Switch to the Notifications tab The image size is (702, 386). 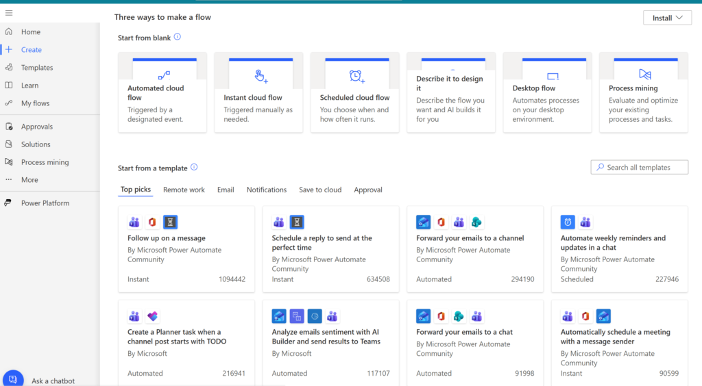click(267, 190)
